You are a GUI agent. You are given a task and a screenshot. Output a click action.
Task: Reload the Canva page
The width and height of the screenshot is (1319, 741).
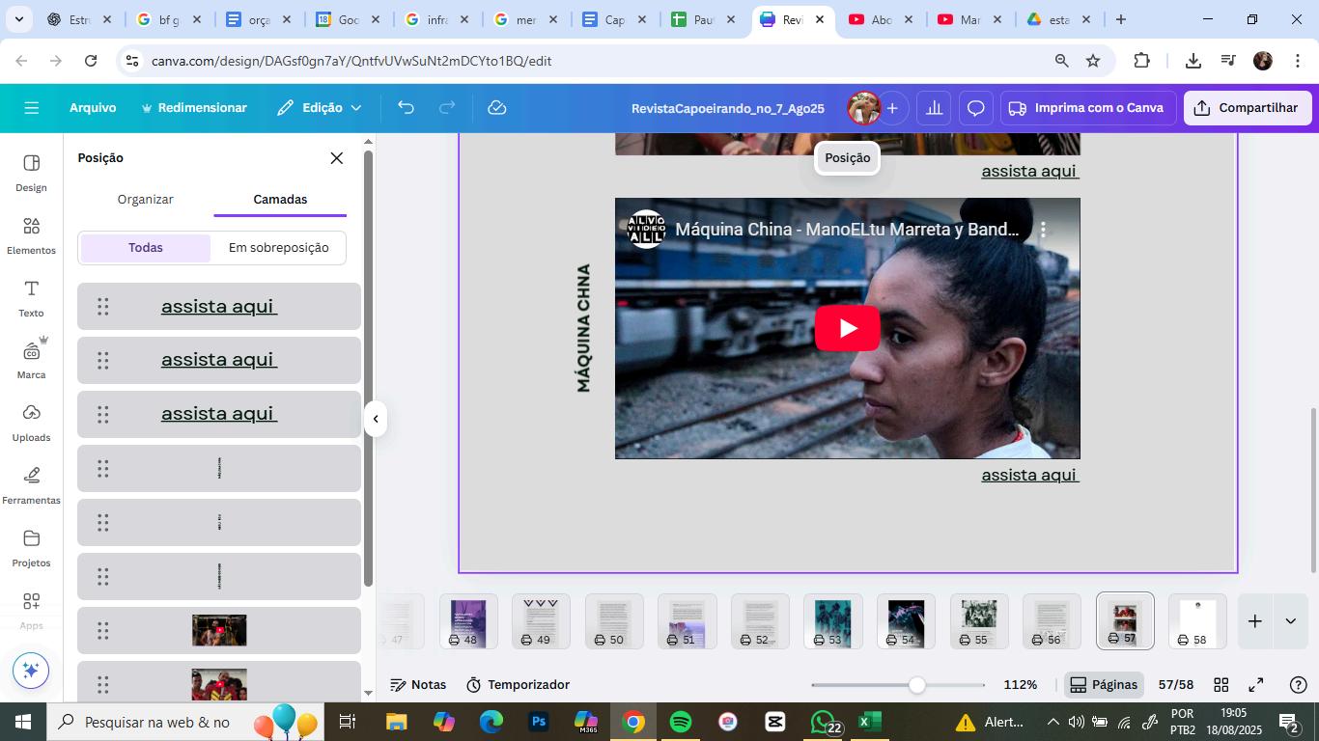click(x=91, y=61)
